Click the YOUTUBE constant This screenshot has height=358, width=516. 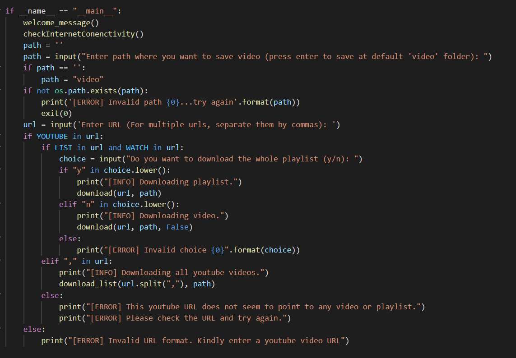pos(52,136)
